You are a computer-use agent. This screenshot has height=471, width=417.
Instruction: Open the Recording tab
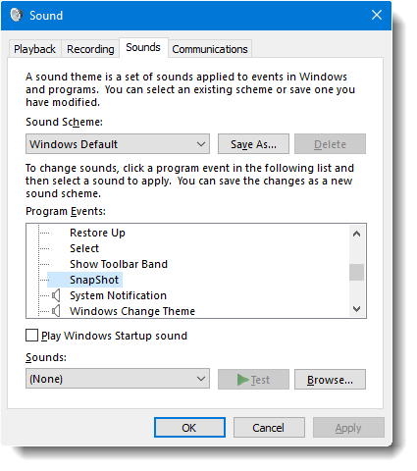click(90, 49)
